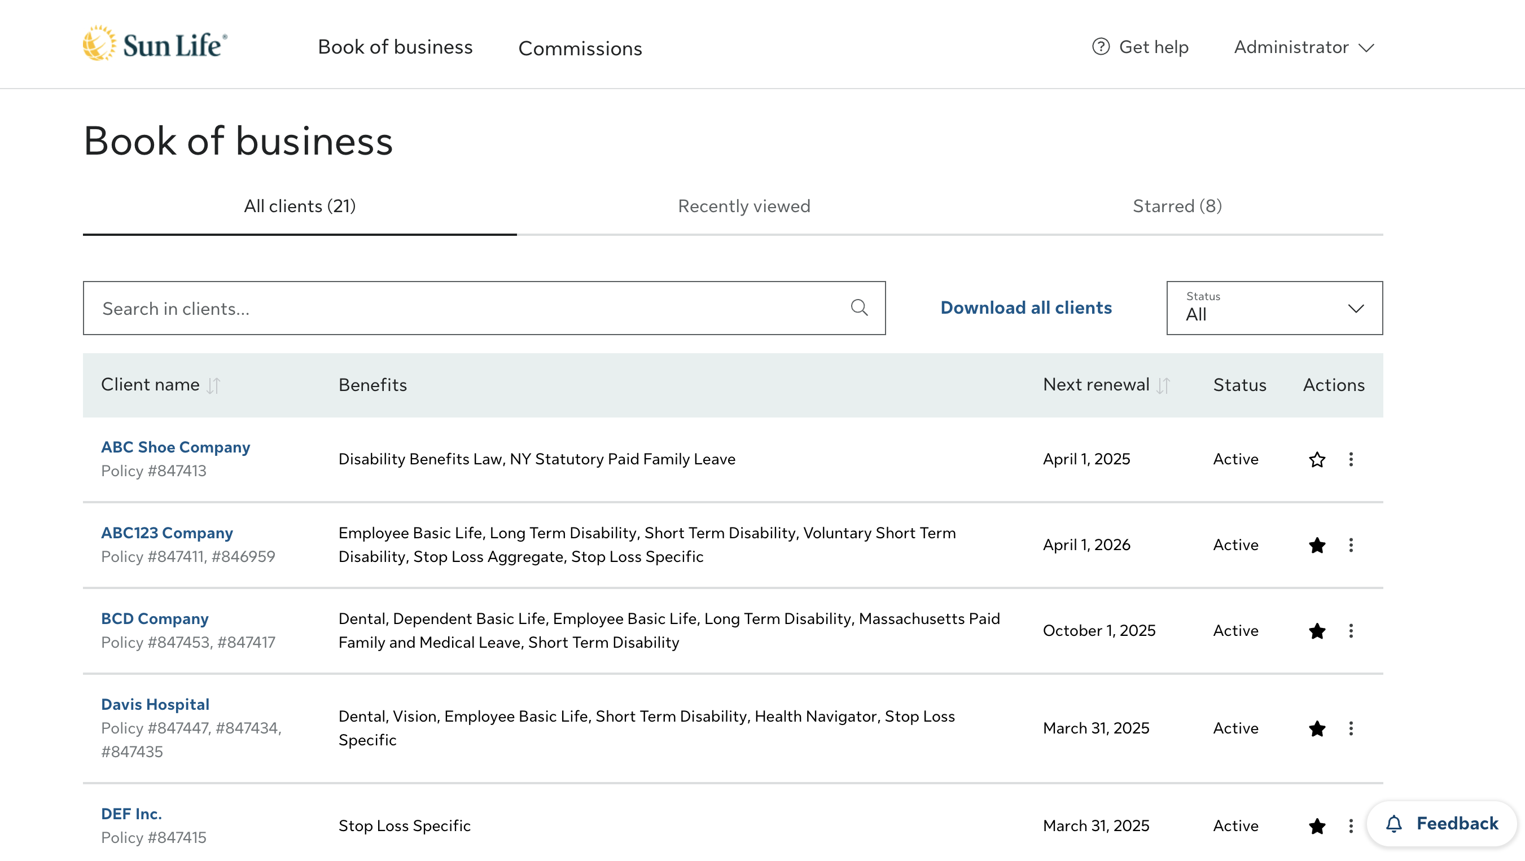The width and height of the screenshot is (1525, 861).
Task: Expand the Administrator account menu
Action: coord(1303,47)
